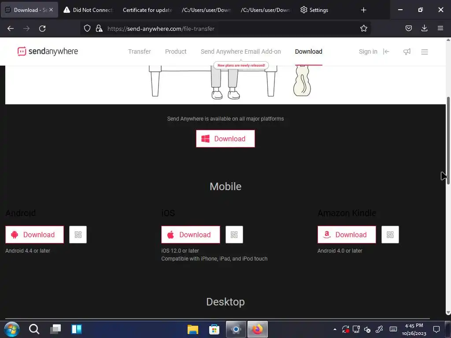The image size is (451, 338).
Task: Show site security lock information
Action: click(x=99, y=29)
